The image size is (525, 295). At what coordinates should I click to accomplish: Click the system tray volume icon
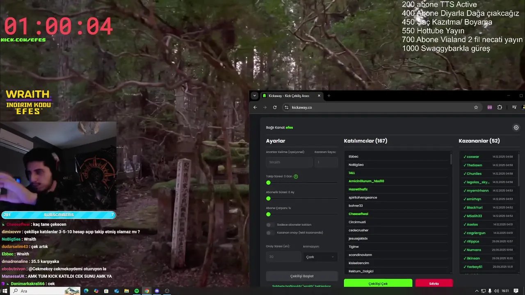(x=496, y=291)
